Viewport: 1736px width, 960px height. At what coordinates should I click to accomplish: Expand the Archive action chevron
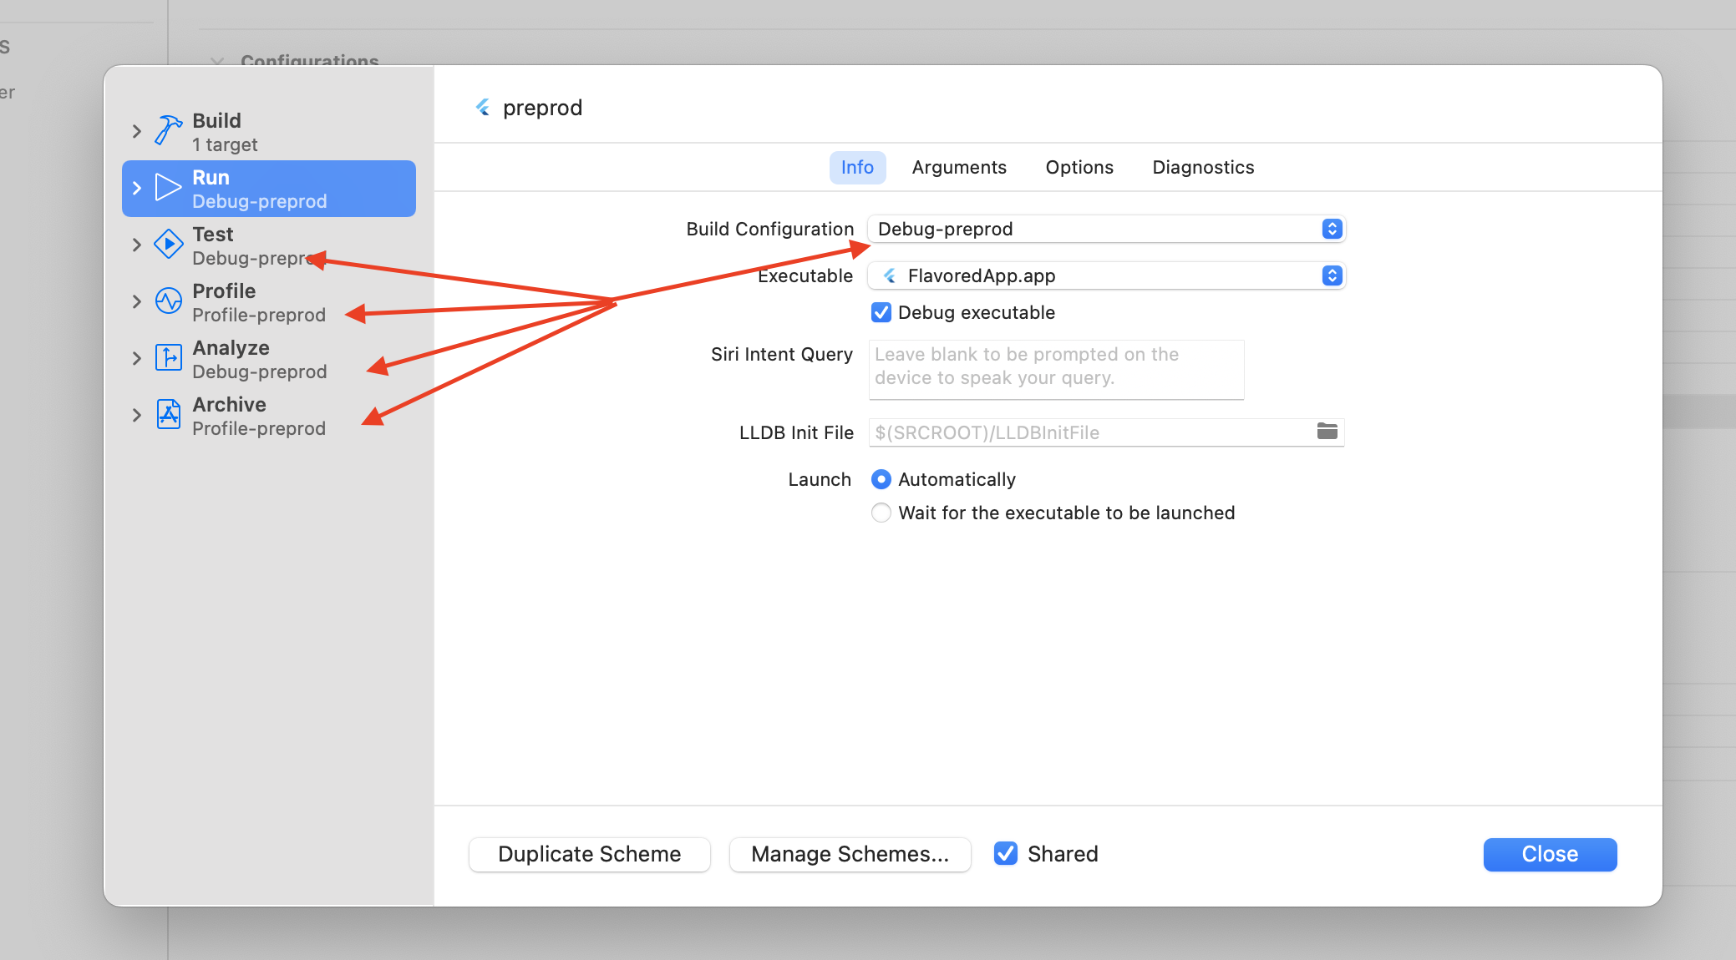coord(137,415)
